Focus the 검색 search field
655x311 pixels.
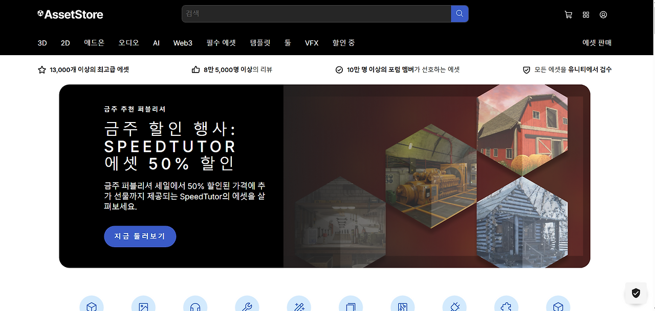316,14
